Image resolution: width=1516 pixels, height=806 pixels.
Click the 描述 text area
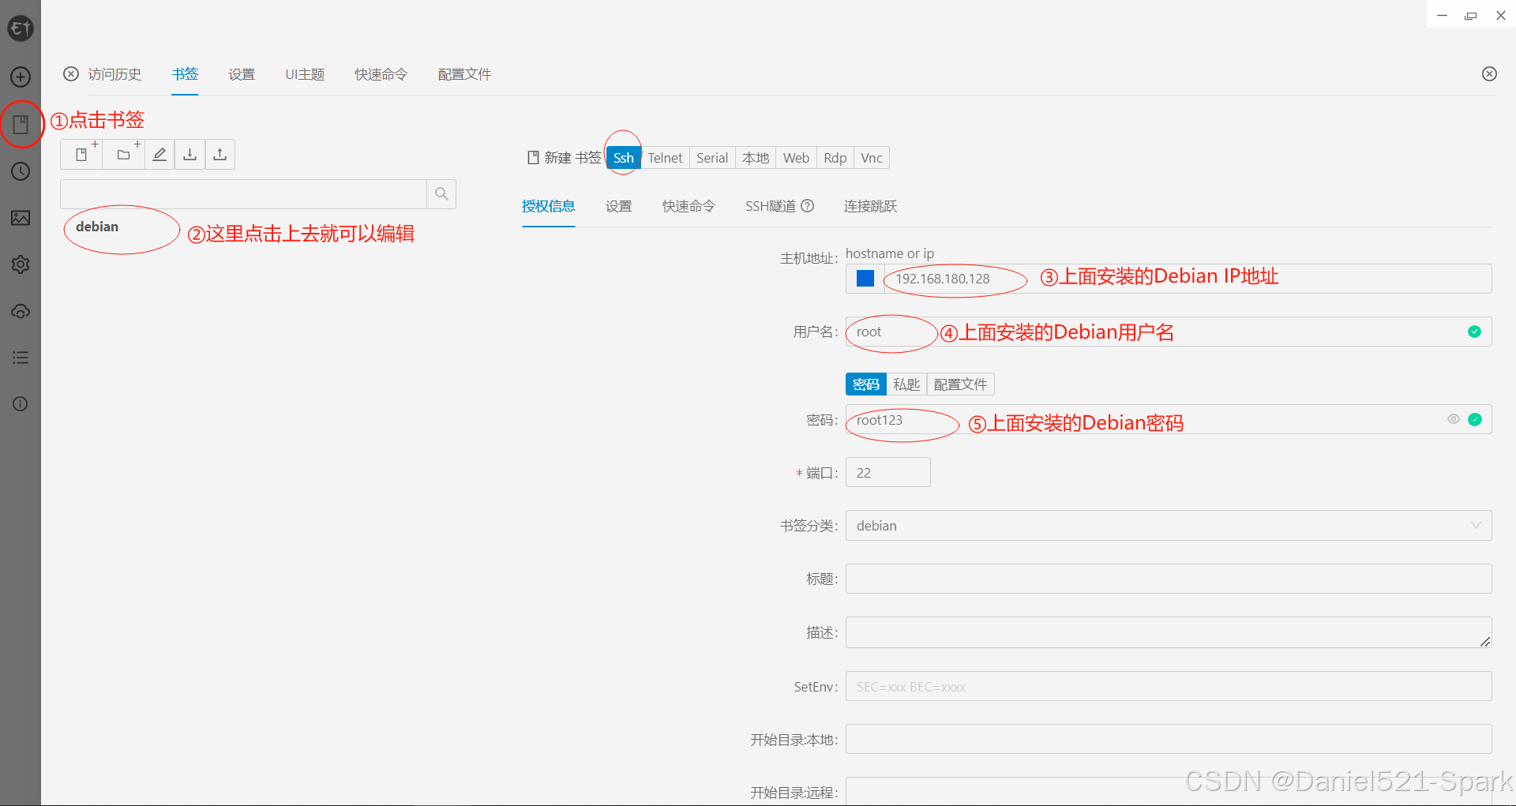[x=1169, y=632]
